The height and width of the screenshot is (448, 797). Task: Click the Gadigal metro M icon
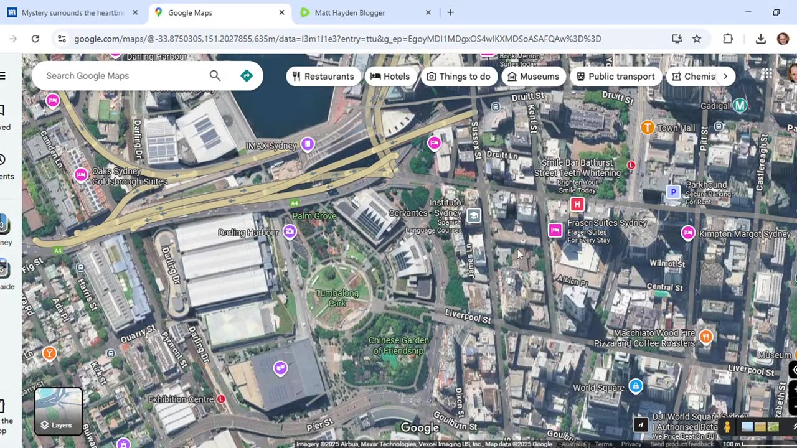[x=740, y=105]
